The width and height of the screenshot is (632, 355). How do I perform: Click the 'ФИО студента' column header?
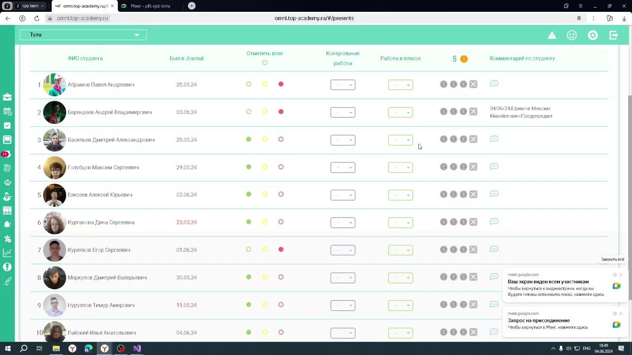coord(85,58)
